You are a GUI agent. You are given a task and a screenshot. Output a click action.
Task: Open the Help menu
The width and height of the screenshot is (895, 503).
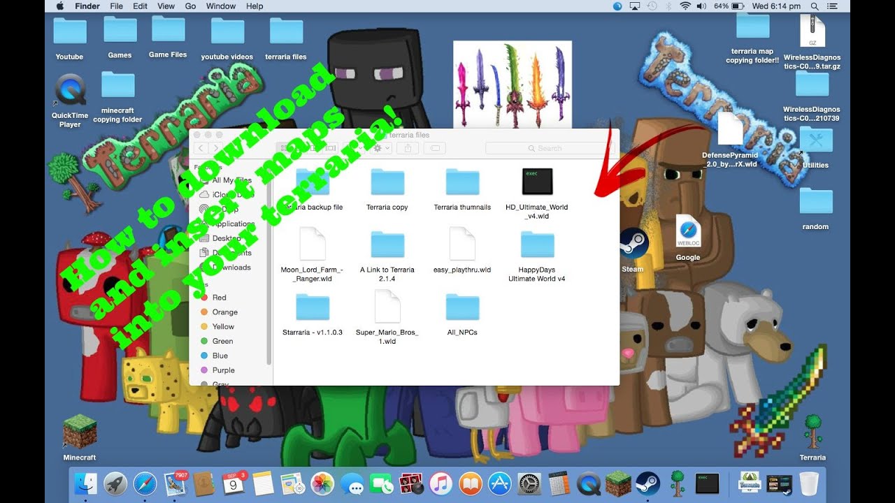tap(255, 6)
